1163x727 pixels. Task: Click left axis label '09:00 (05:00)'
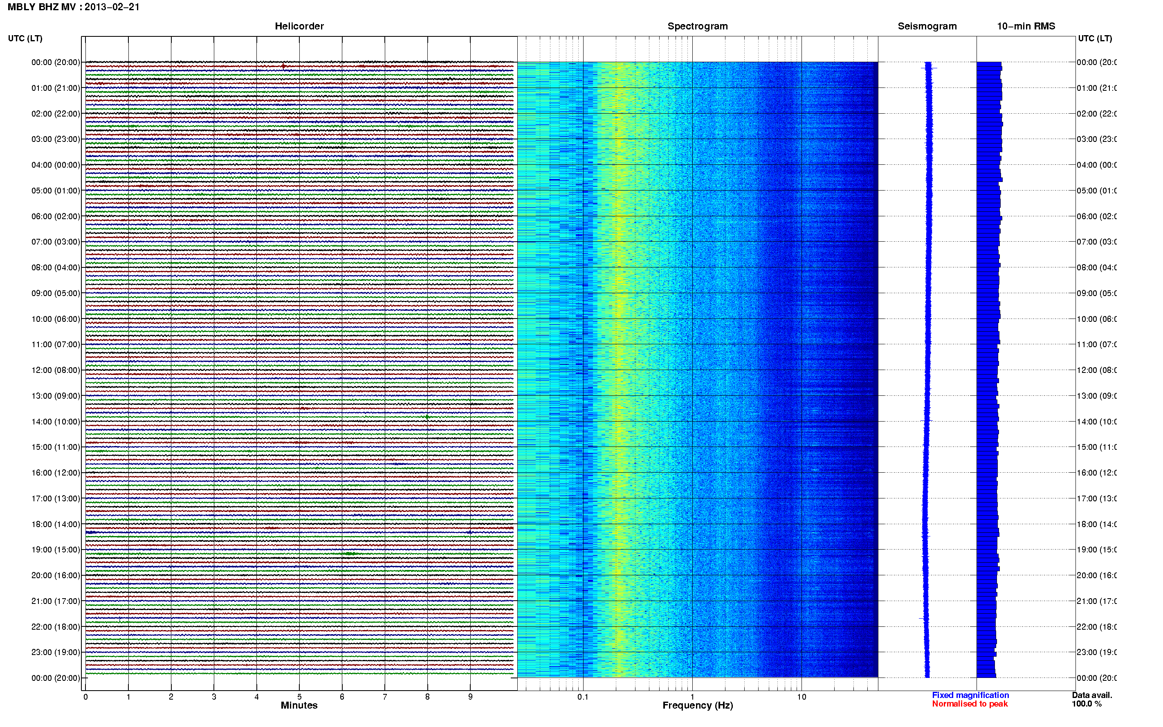[56, 293]
